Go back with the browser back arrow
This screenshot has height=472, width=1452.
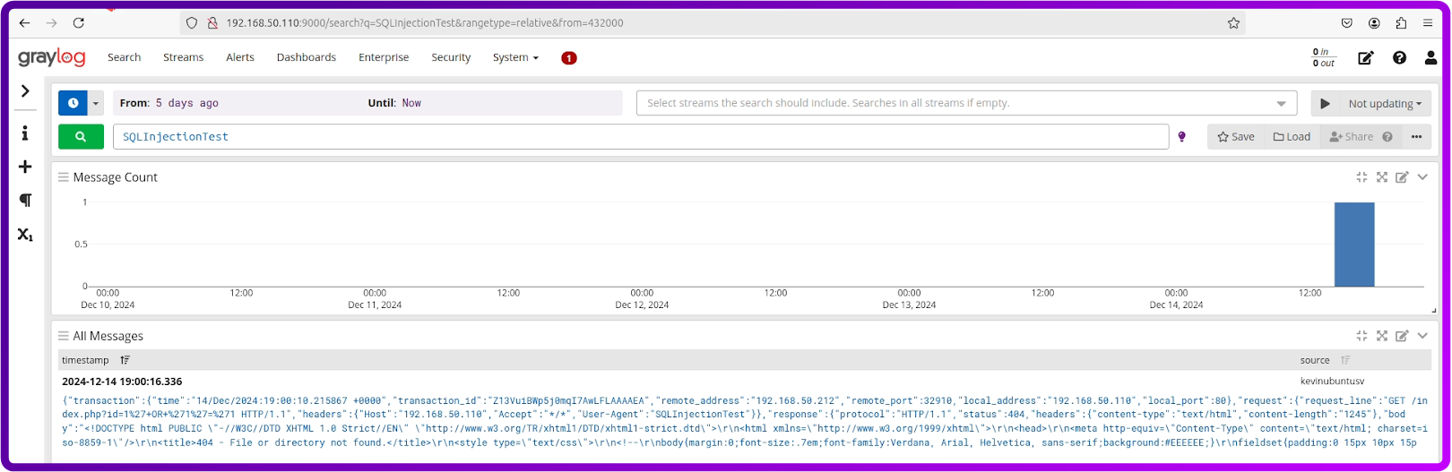[24, 23]
